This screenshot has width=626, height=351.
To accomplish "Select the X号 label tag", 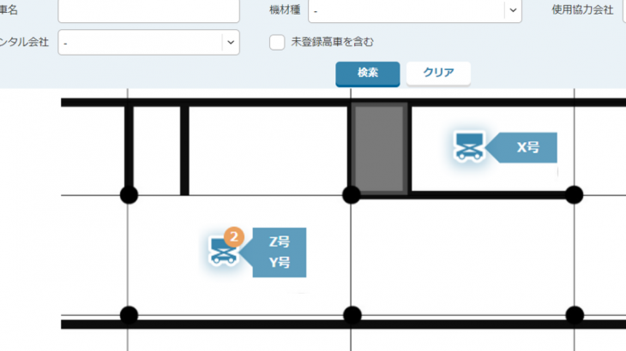I will pyautogui.click(x=527, y=147).
